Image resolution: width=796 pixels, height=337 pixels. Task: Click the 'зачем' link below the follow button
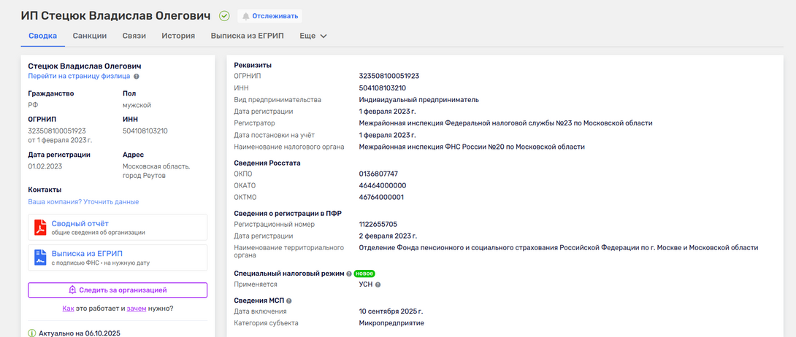point(137,309)
